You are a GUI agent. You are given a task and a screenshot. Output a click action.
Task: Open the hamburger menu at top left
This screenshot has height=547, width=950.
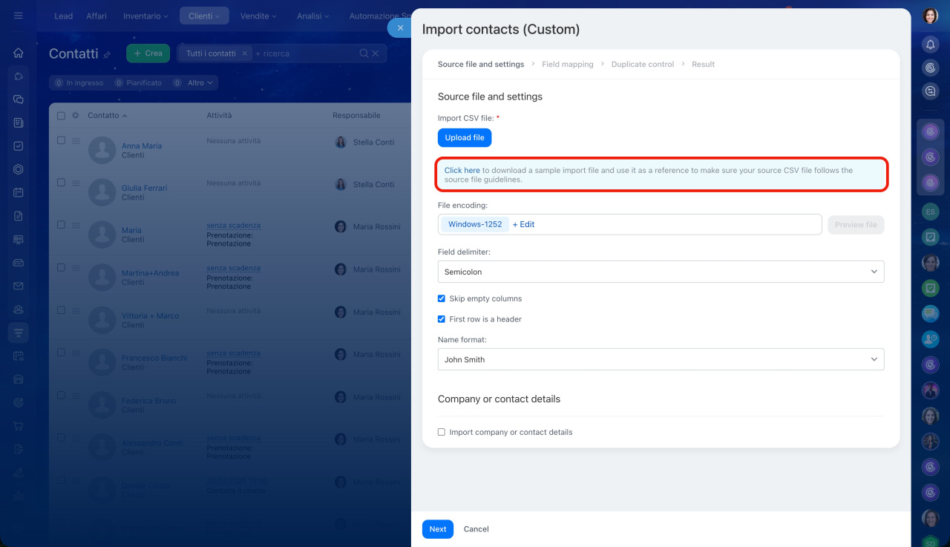[x=19, y=16]
